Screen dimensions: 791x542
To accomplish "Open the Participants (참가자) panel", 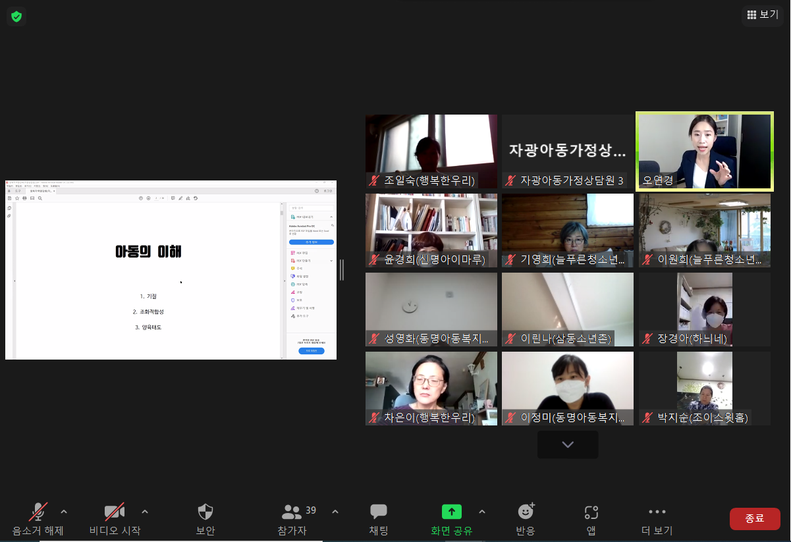I will (x=292, y=512).
